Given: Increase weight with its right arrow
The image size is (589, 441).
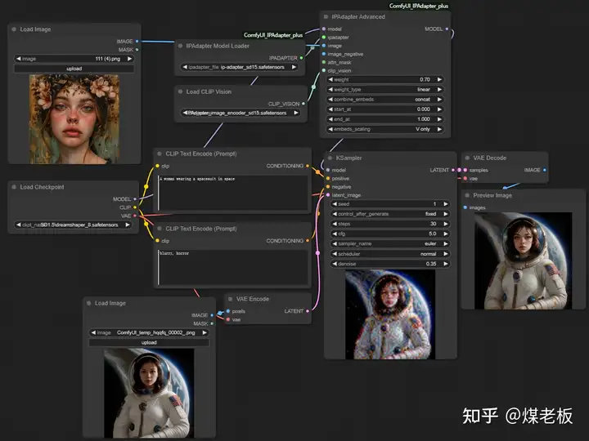Looking at the screenshot, I should pyautogui.click(x=439, y=79).
